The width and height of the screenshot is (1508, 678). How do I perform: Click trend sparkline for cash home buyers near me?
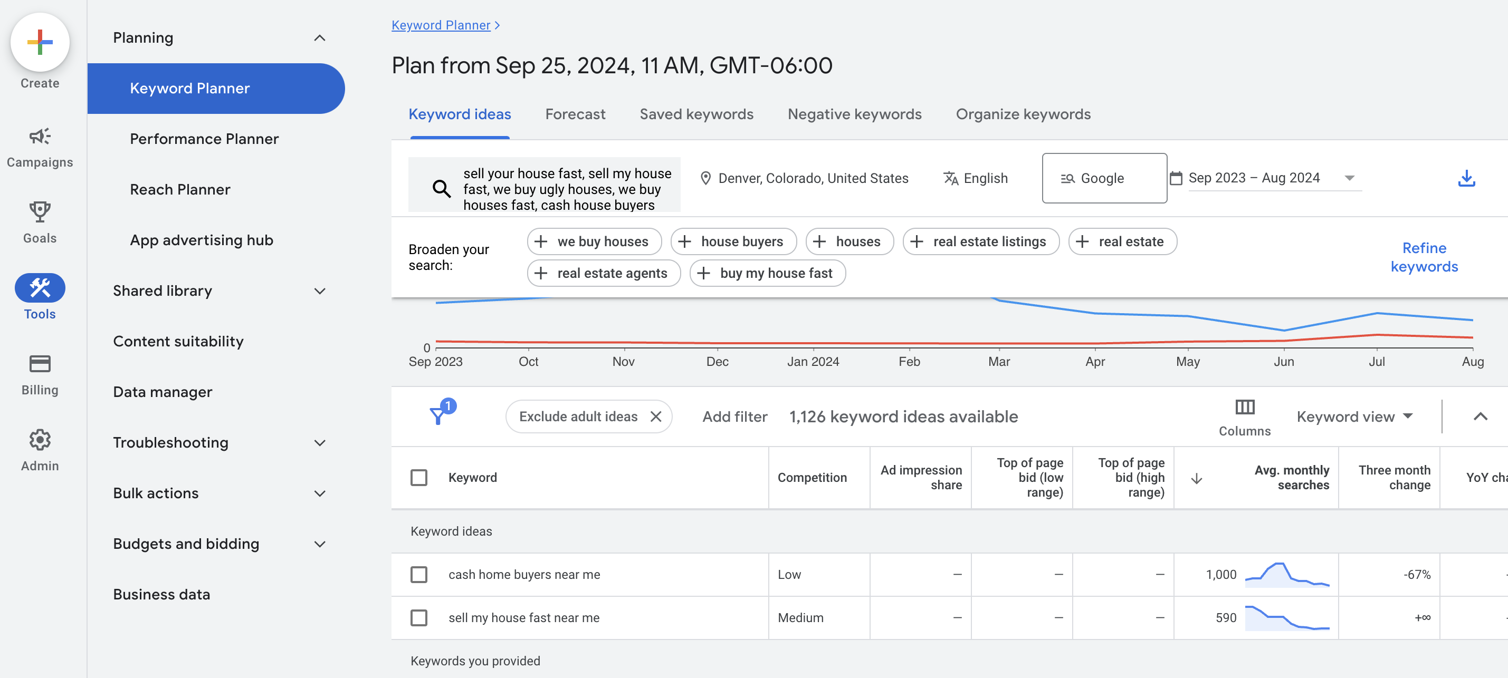pos(1287,575)
